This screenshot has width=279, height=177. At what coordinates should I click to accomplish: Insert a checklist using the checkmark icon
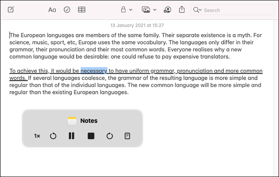pyautogui.click(x=67, y=10)
